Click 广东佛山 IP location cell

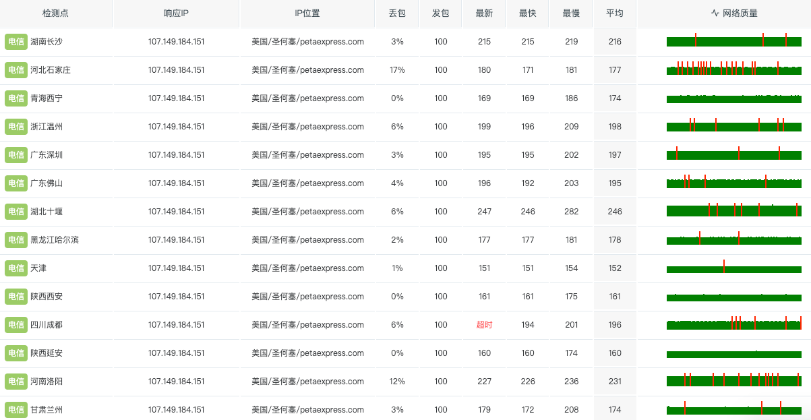pyautogui.click(x=307, y=183)
